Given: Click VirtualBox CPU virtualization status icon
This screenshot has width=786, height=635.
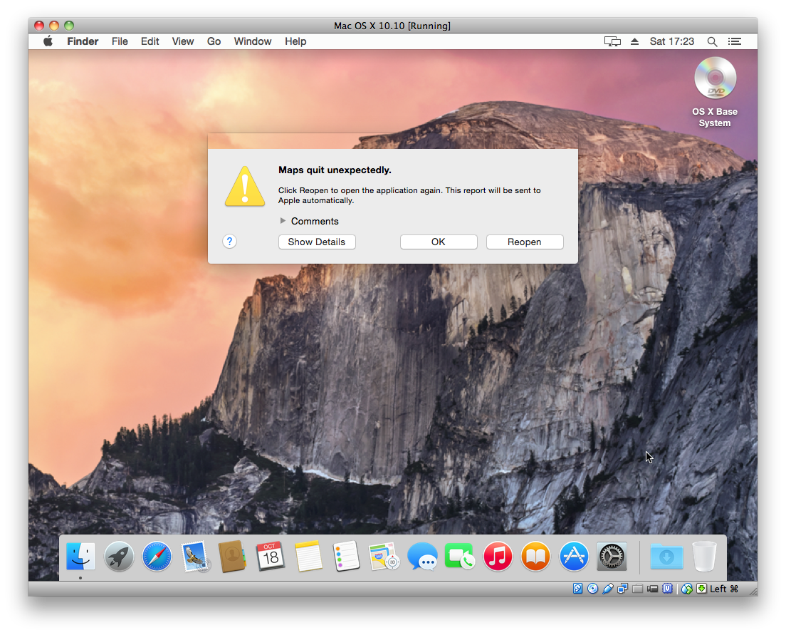Looking at the screenshot, I should point(667,588).
